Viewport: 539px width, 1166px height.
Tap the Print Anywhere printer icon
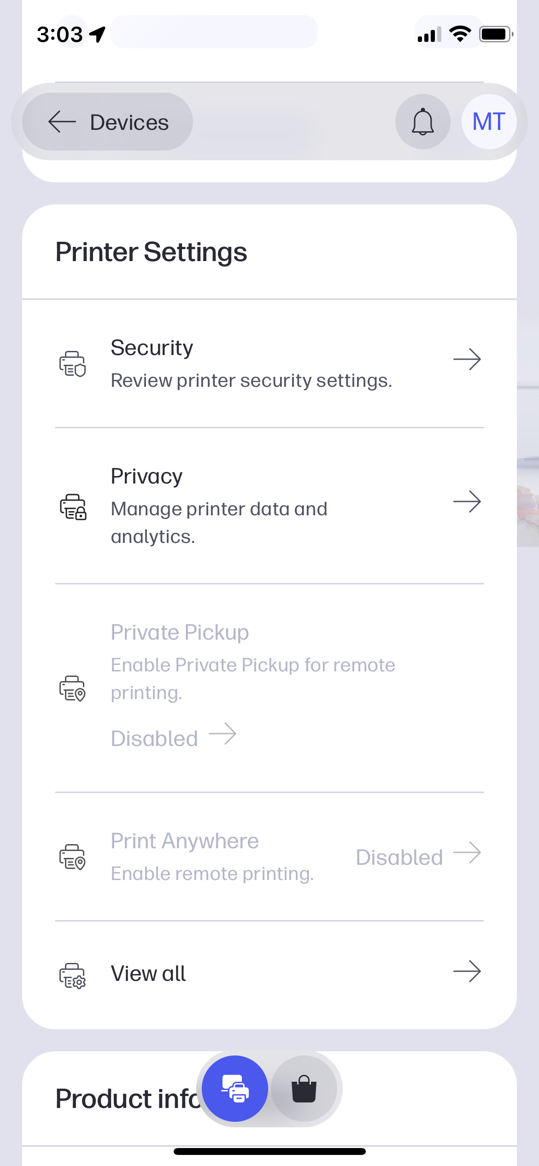(73, 857)
